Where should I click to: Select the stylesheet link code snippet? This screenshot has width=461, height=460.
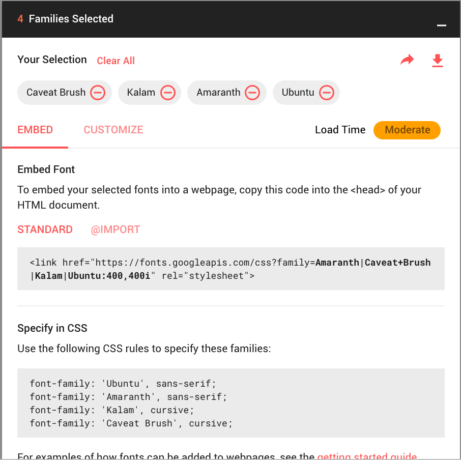point(230,269)
